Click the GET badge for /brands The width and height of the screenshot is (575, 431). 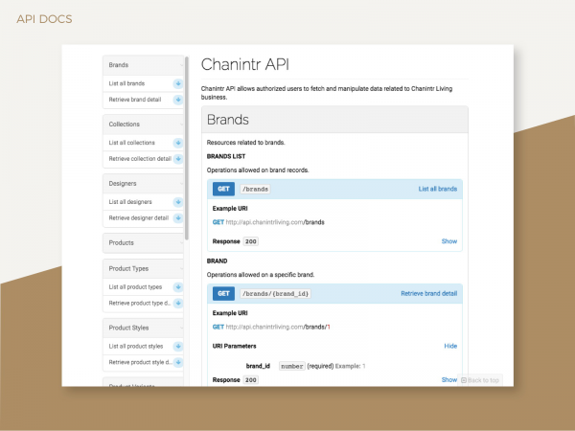click(223, 189)
